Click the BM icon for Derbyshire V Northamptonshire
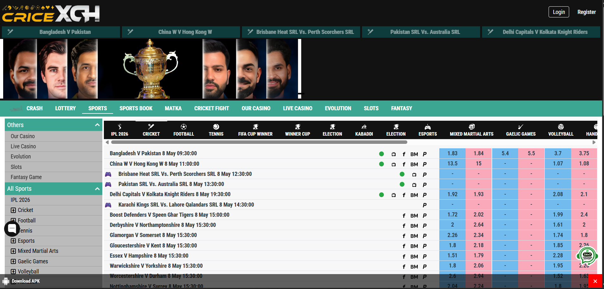 tap(414, 226)
